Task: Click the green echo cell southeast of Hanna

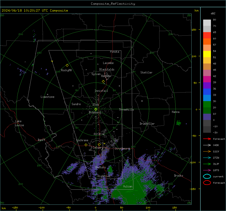Action: 179,123
